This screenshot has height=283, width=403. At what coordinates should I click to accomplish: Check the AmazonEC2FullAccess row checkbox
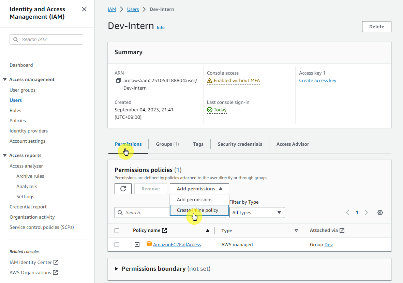tap(117, 245)
